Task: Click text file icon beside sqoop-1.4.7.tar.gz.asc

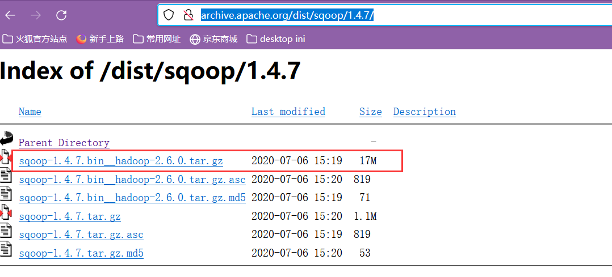Action: point(6,230)
